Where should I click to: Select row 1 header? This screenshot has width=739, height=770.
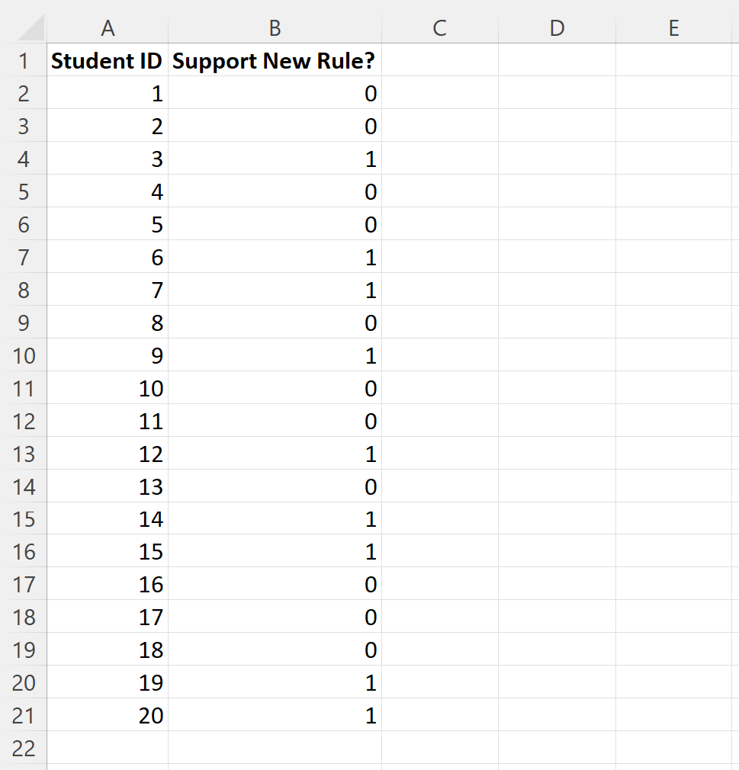pyautogui.click(x=24, y=60)
